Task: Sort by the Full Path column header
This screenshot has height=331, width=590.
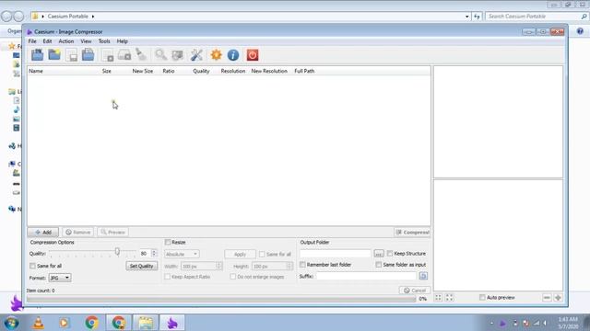Action: pos(304,71)
